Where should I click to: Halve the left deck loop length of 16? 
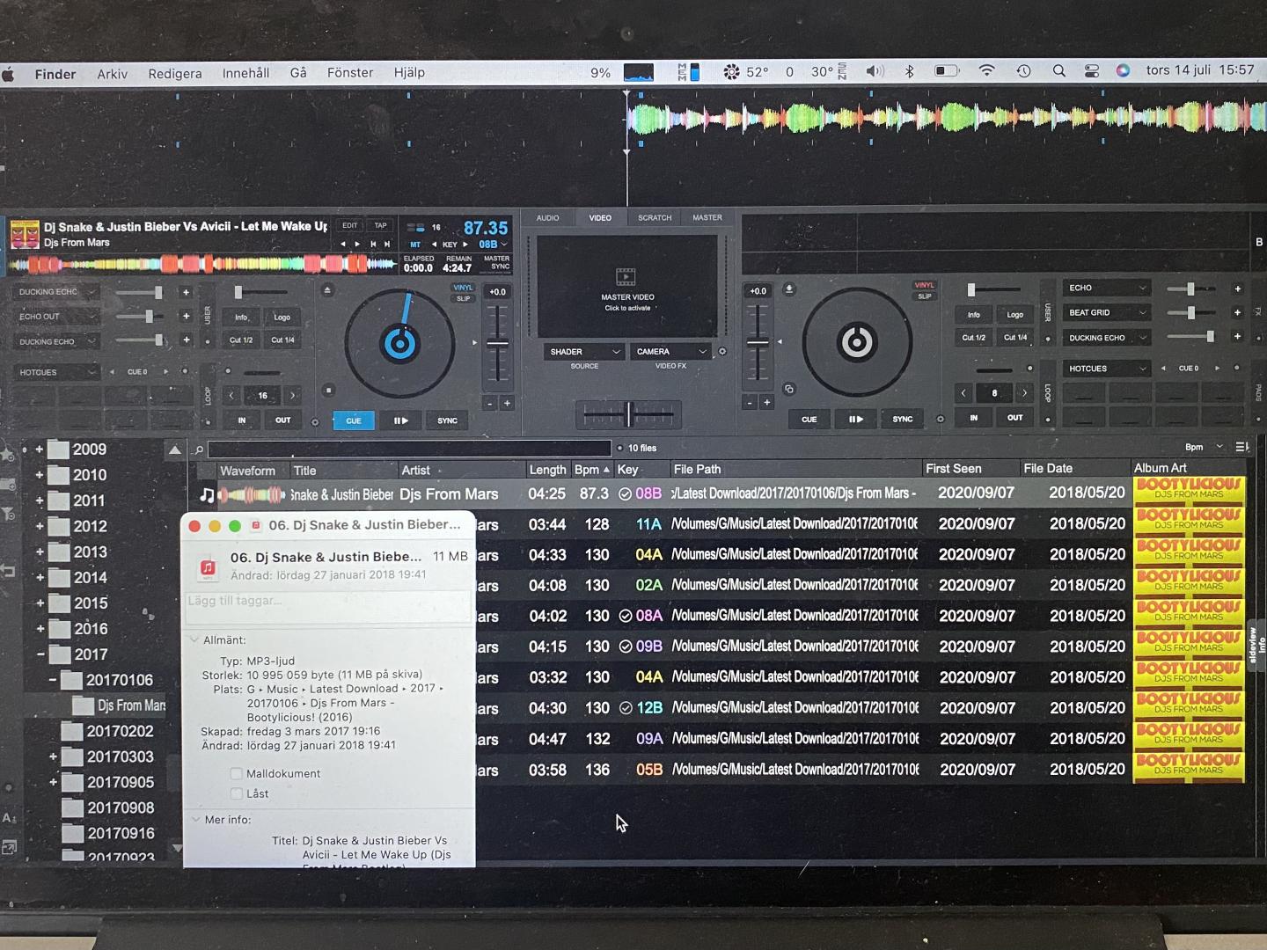tap(231, 396)
